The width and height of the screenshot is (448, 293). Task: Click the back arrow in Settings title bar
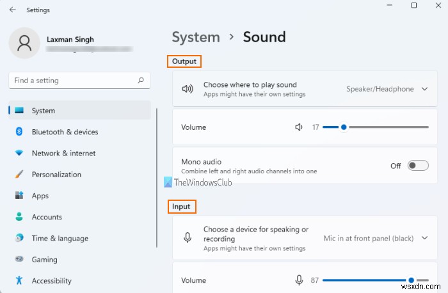coord(13,10)
